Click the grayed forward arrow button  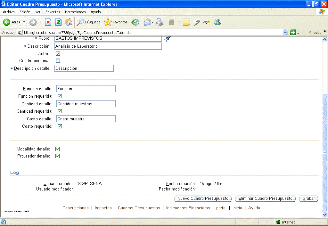pos(33,22)
